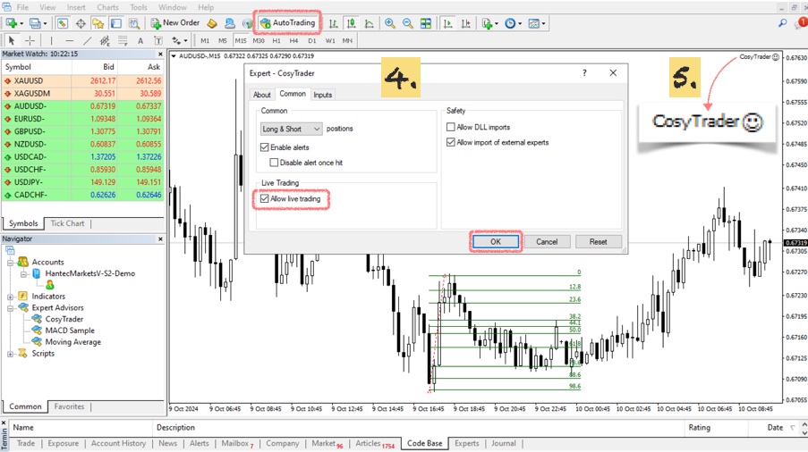Click the Zoom In magnifier icon
This screenshot has height=452, width=808.
pyautogui.click(x=390, y=23)
